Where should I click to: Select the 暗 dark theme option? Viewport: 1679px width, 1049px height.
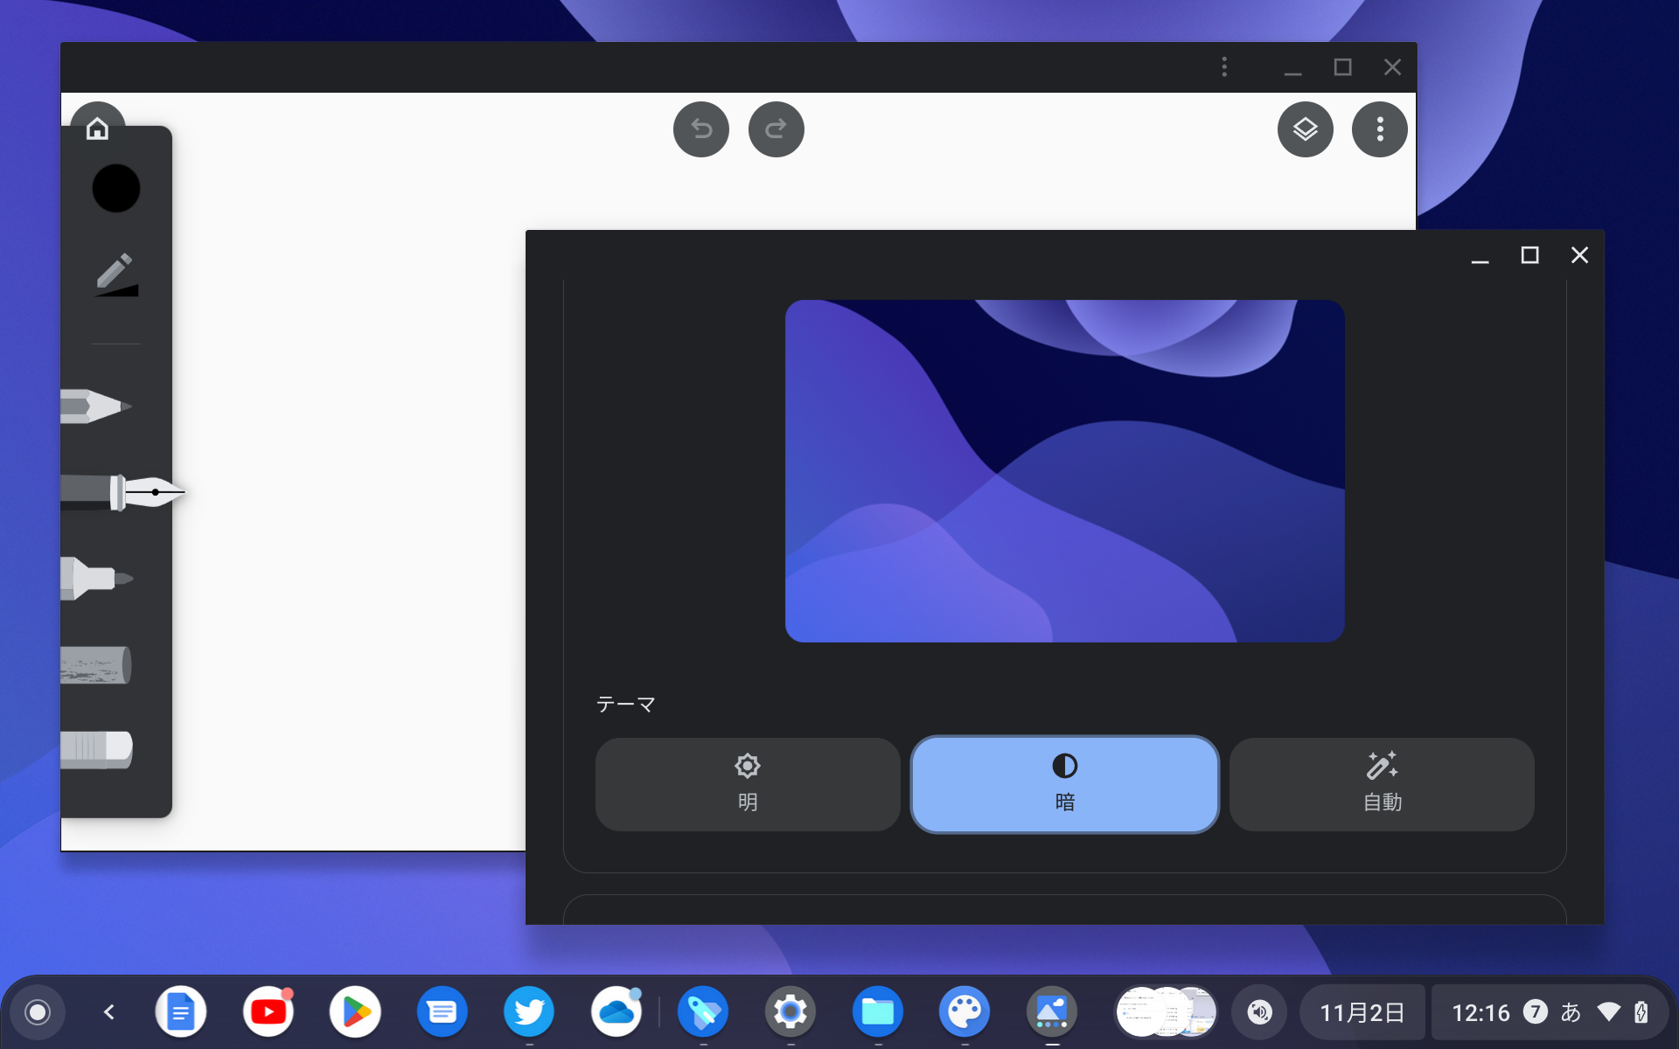(1064, 784)
